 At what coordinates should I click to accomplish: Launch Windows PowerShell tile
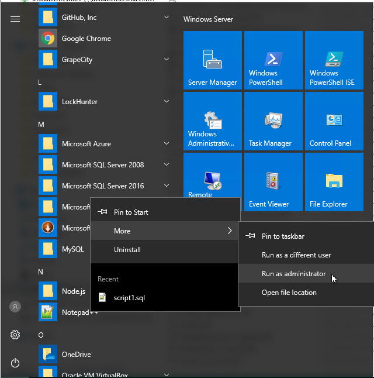click(x=273, y=60)
